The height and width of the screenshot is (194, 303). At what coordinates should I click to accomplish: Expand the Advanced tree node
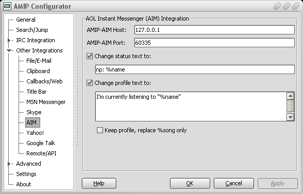click(x=9, y=164)
